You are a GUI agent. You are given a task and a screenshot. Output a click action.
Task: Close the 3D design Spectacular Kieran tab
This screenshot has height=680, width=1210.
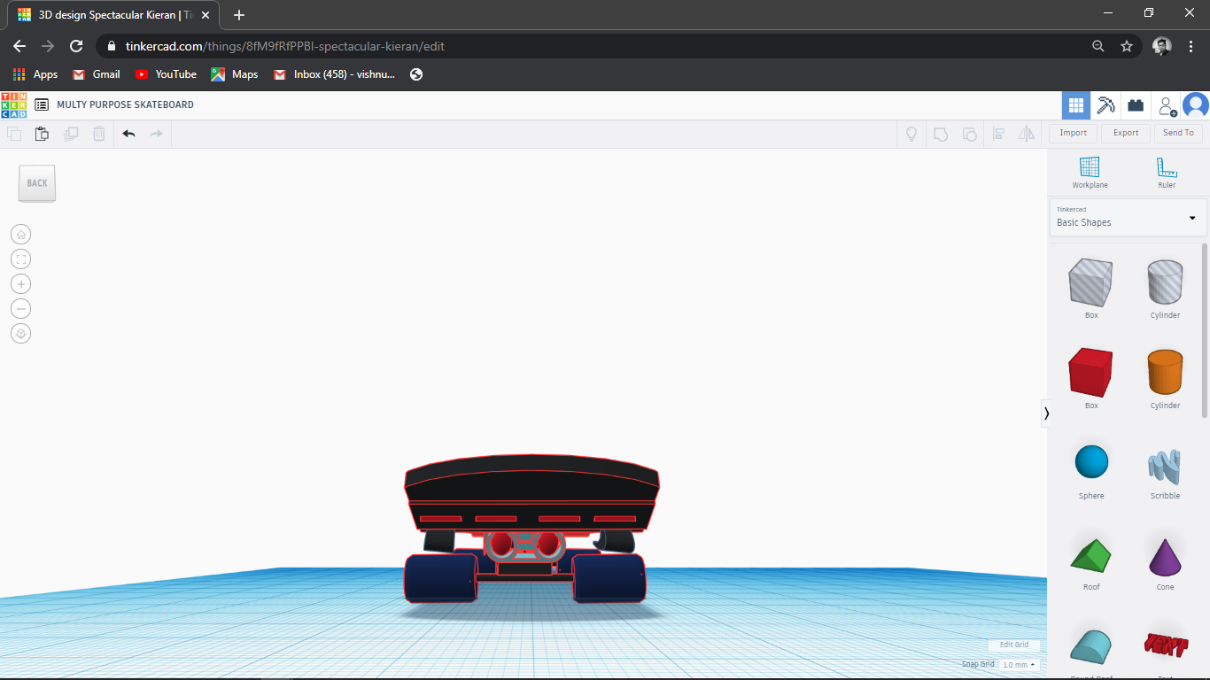[206, 15]
